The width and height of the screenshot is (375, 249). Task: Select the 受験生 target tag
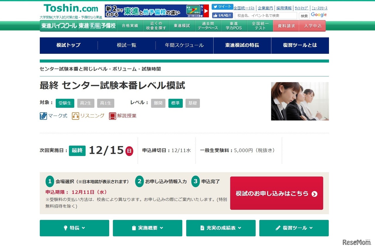coord(65,103)
